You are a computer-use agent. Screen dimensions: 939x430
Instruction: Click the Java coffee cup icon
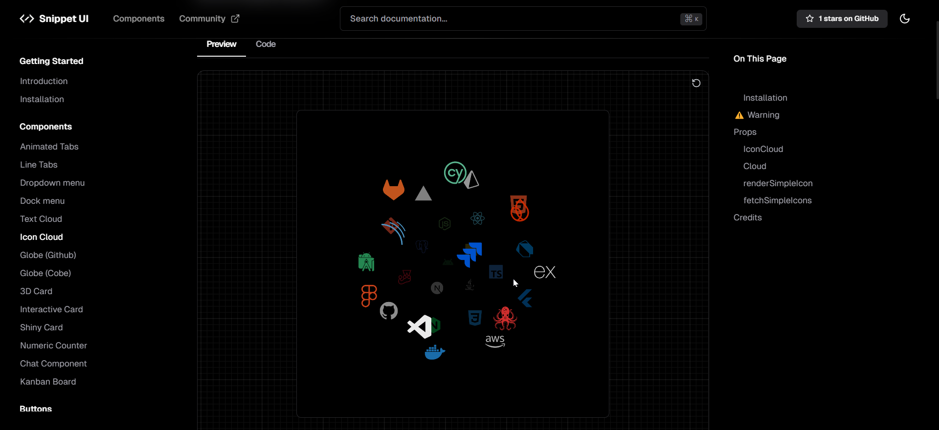[469, 285]
